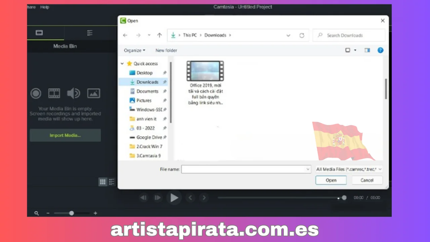Click the Import Media button
The height and width of the screenshot is (242, 430).
(x=65, y=135)
